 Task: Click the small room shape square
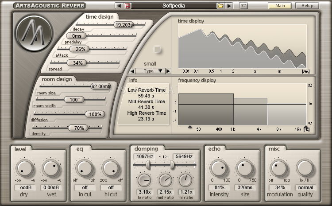[157, 49]
